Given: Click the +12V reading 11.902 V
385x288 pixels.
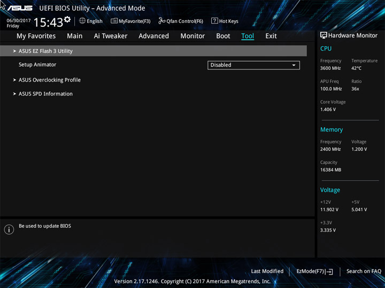Looking at the screenshot, I should 329,210.
